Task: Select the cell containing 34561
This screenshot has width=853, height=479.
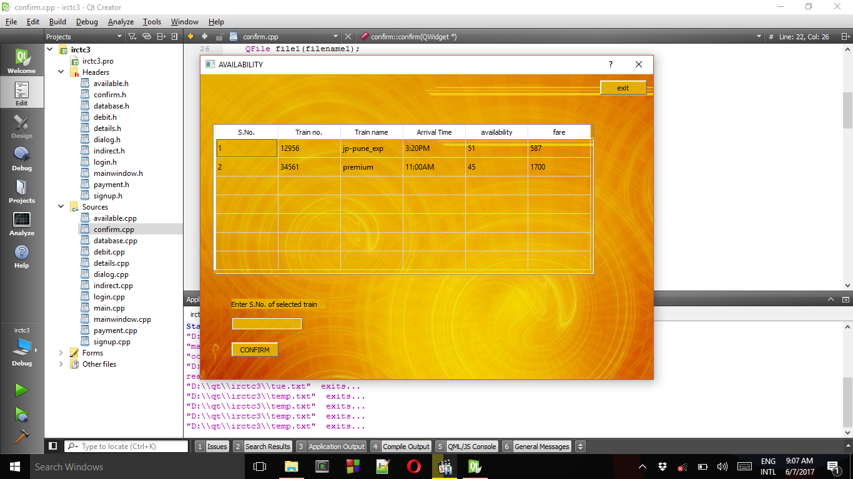Action: click(x=309, y=167)
